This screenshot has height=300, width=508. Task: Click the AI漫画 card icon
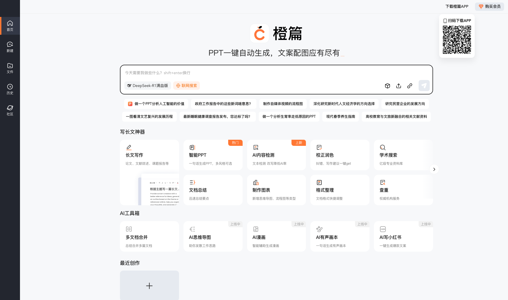pos(256,229)
